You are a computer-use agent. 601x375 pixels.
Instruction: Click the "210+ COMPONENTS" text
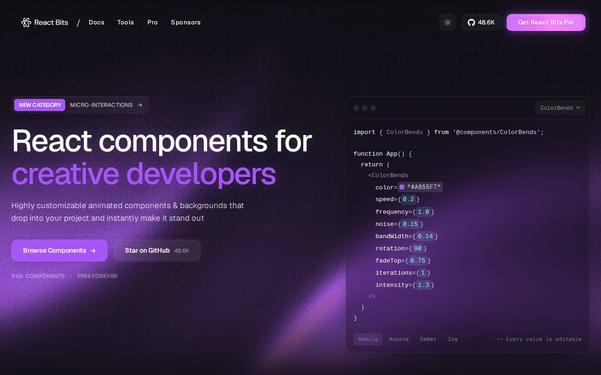38,276
